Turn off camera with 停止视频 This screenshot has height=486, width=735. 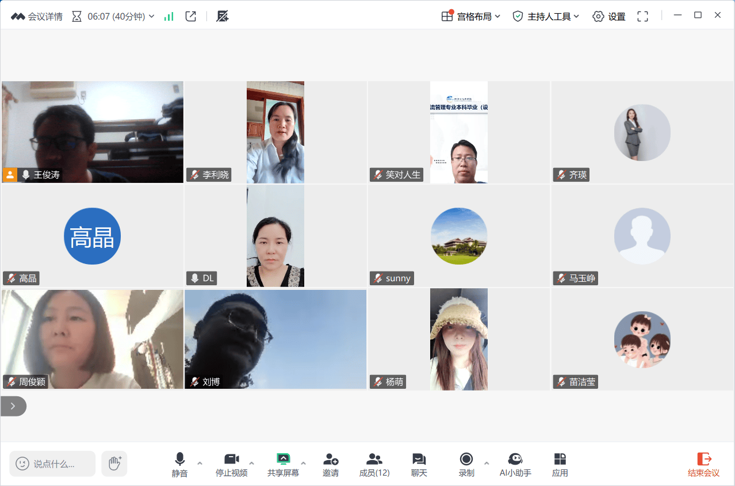(231, 465)
